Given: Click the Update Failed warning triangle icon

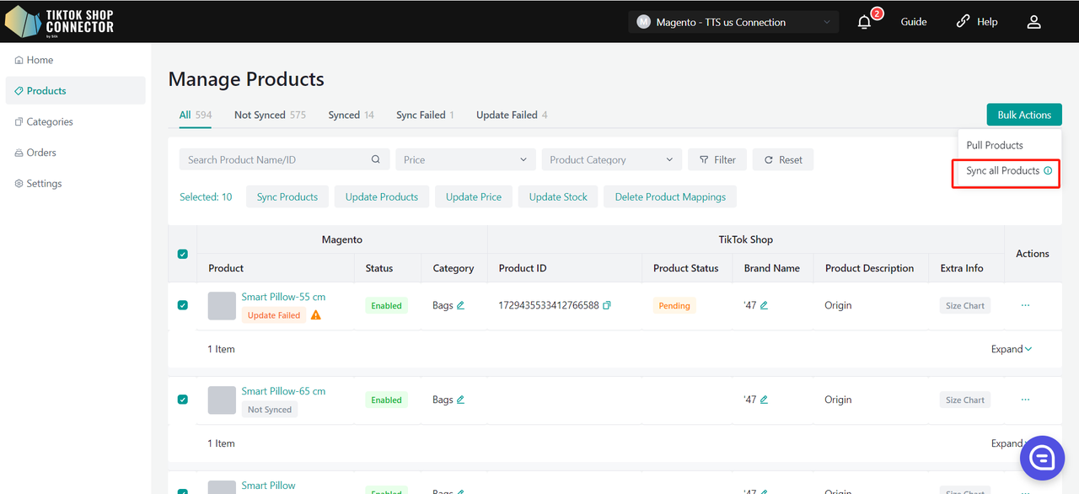Looking at the screenshot, I should pos(316,315).
